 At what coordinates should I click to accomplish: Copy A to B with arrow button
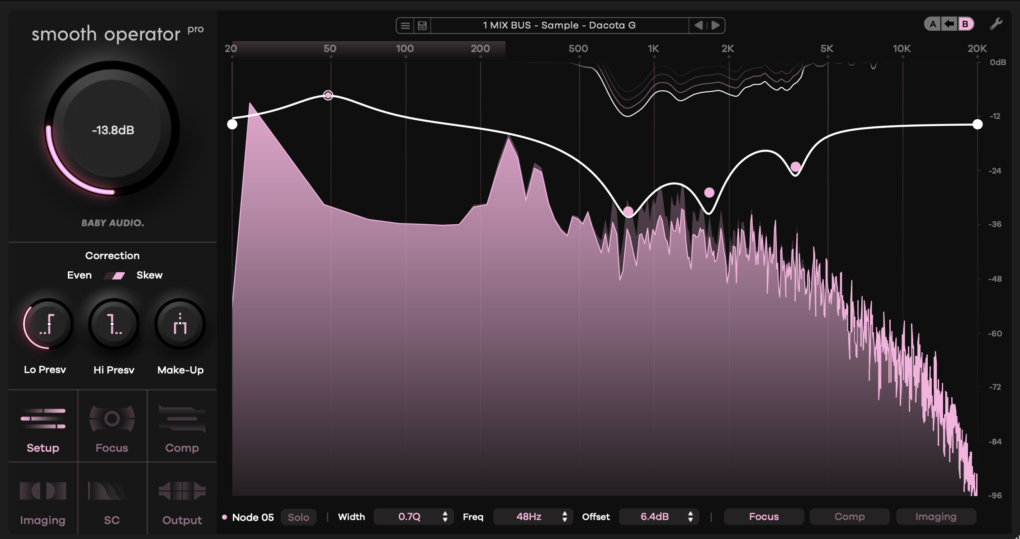pyautogui.click(x=949, y=24)
